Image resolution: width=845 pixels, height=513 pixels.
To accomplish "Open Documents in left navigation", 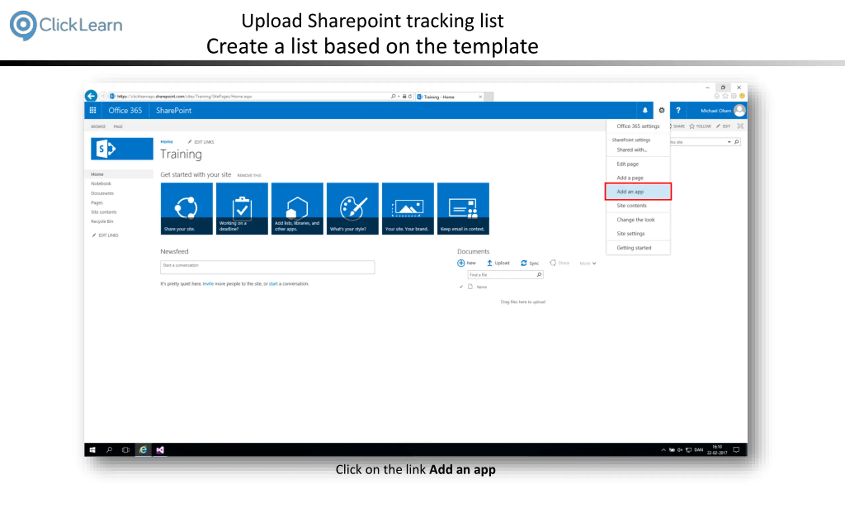I will 102,193.
